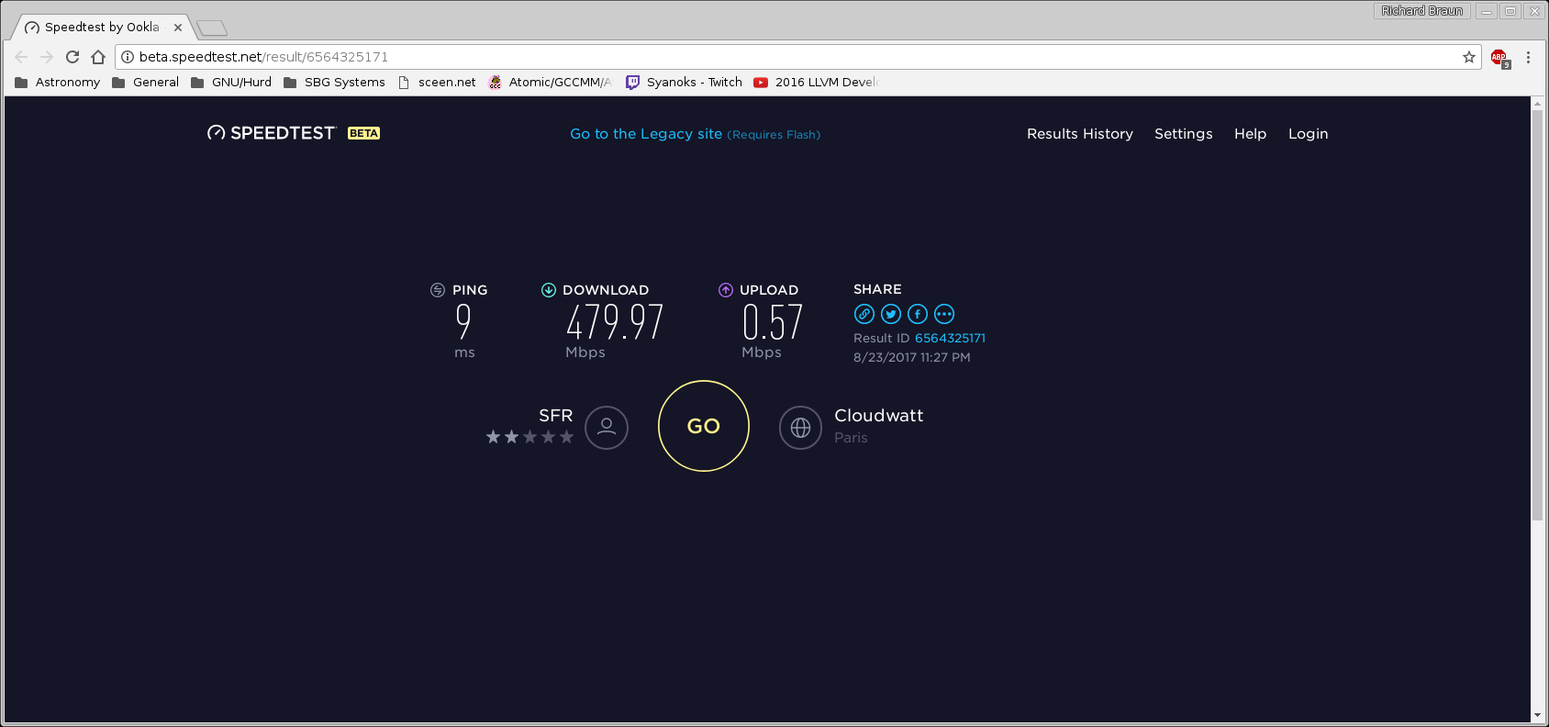This screenshot has height=727, width=1549.
Task: Click the download arrow icon
Action: (x=549, y=290)
